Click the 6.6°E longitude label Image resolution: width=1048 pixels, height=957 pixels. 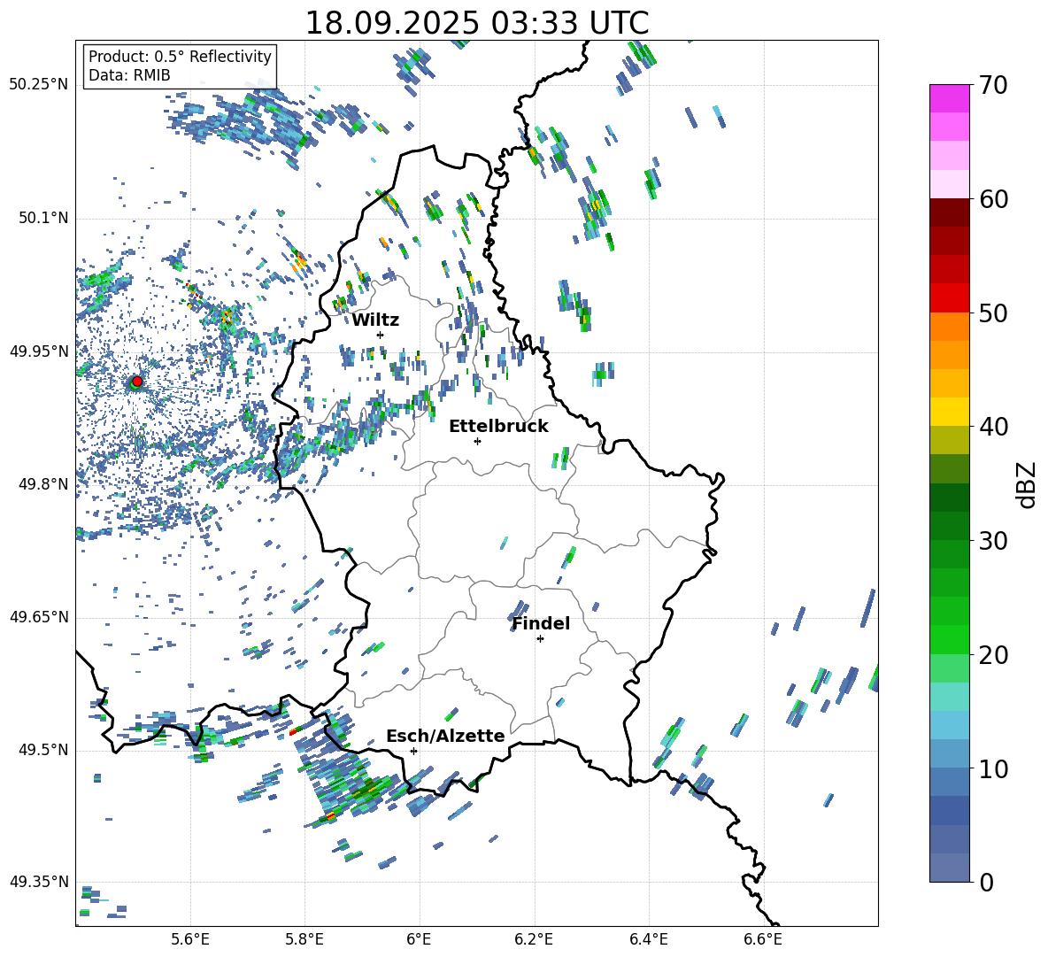point(763,939)
